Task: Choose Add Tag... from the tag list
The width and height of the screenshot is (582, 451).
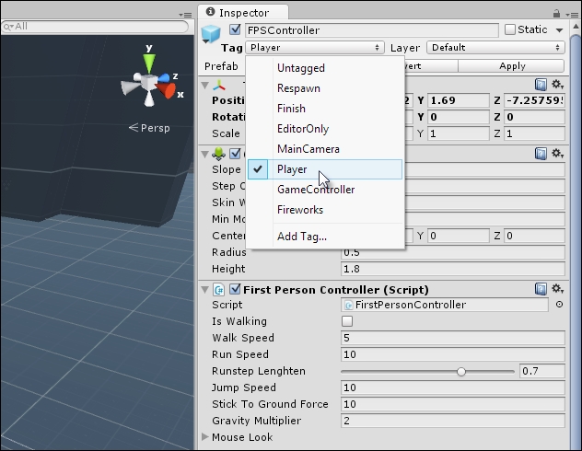Action: (x=301, y=237)
